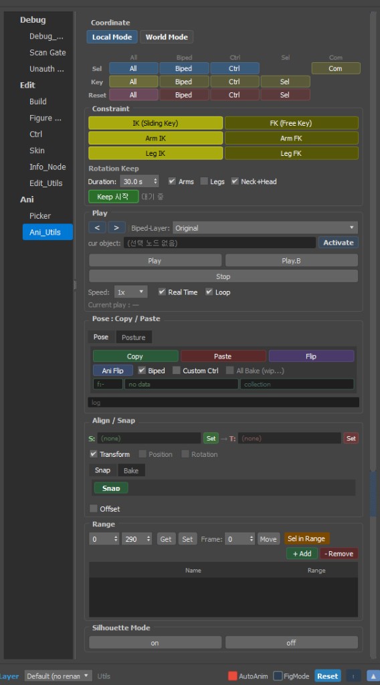
Task: Click the Arm FK constraint button
Action: click(291, 138)
